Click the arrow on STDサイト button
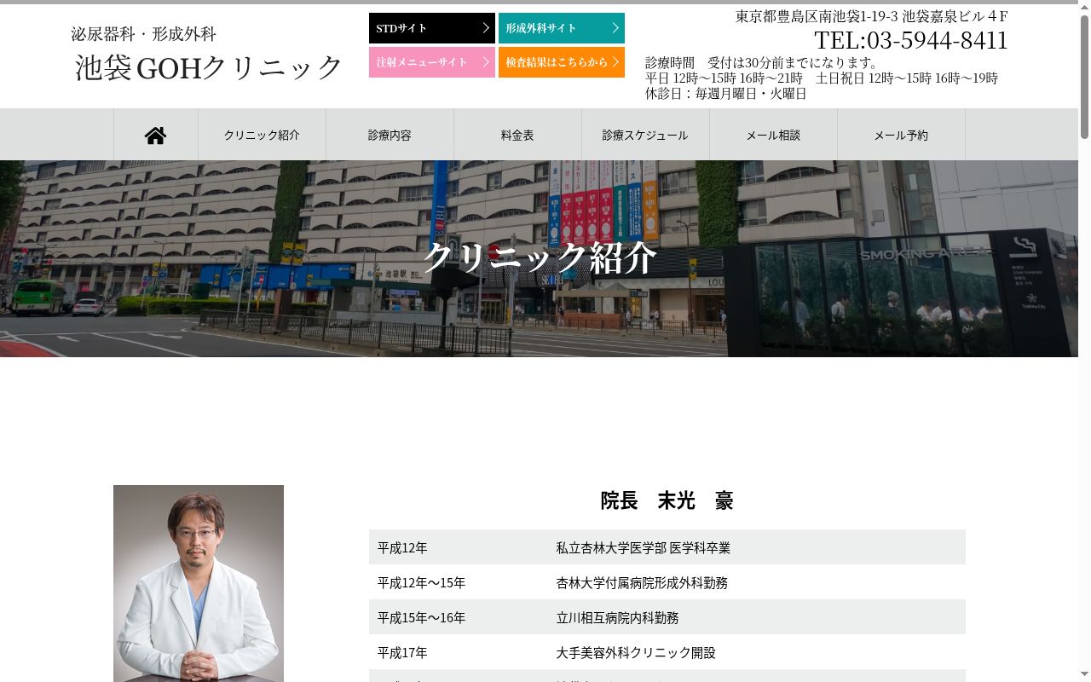The image size is (1091, 682). [486, 28]
